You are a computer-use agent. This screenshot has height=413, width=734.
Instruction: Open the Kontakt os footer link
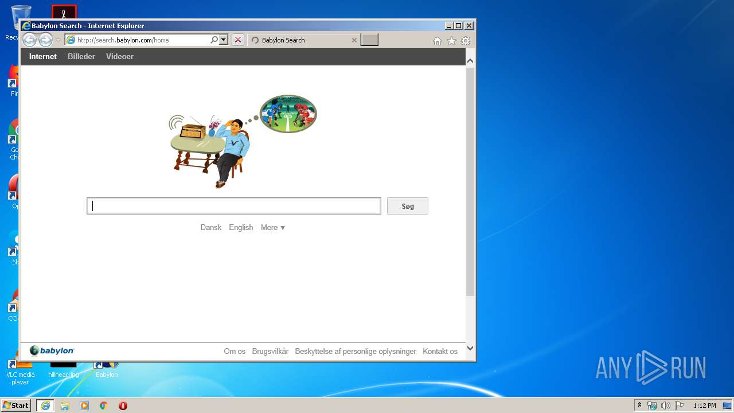coord(440,351)
